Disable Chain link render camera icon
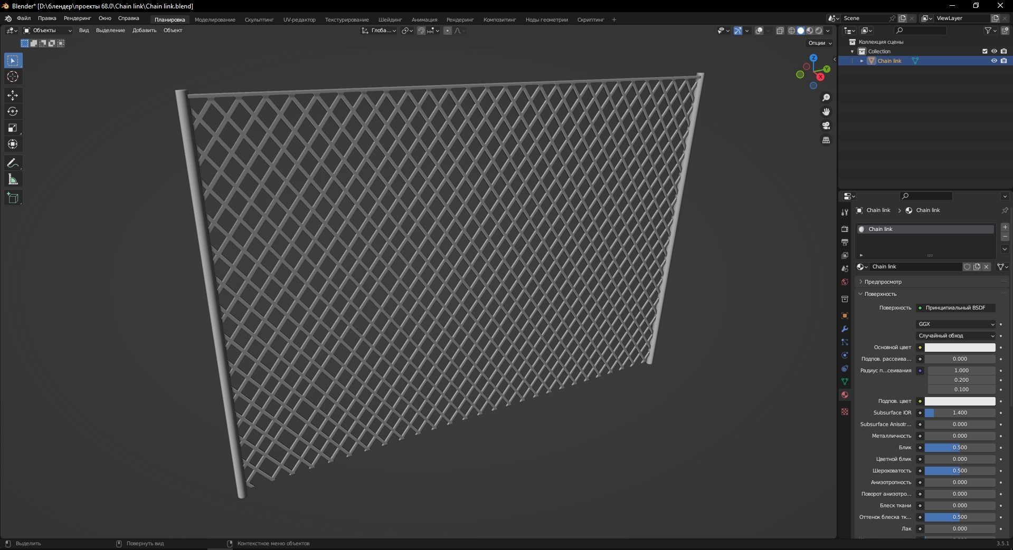1013x550 pixels. tap(1003, 61)
